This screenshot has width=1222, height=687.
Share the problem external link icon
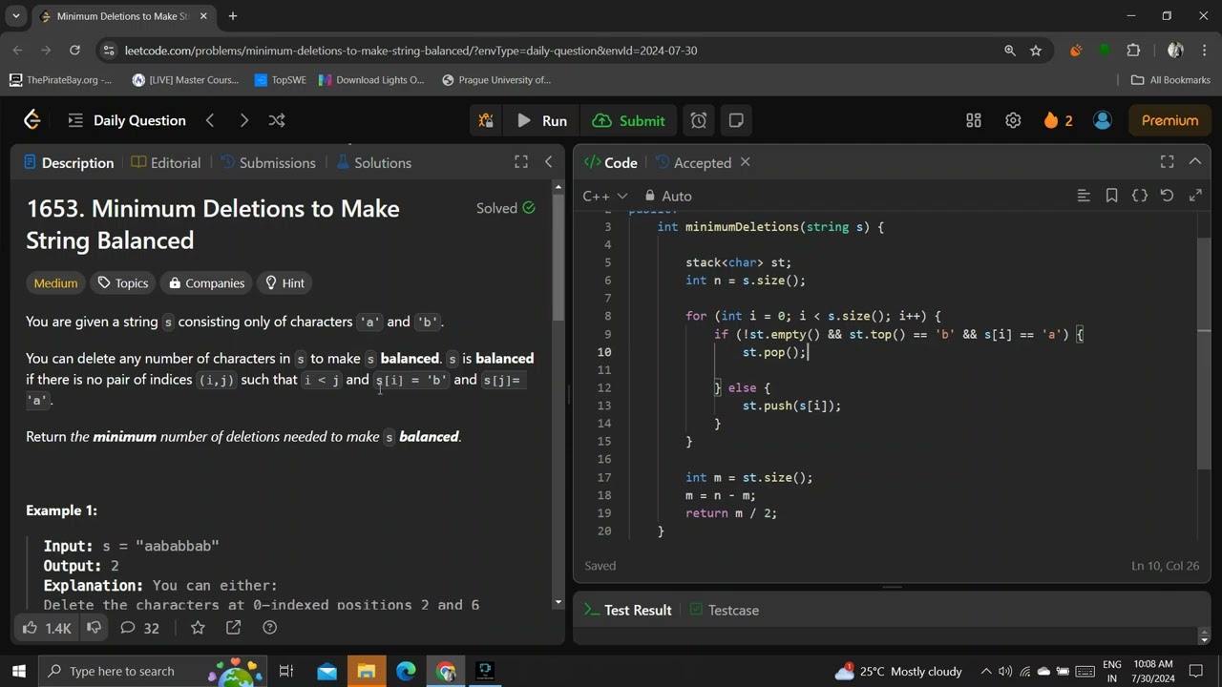pyautogui.click(x=233, y=628)
